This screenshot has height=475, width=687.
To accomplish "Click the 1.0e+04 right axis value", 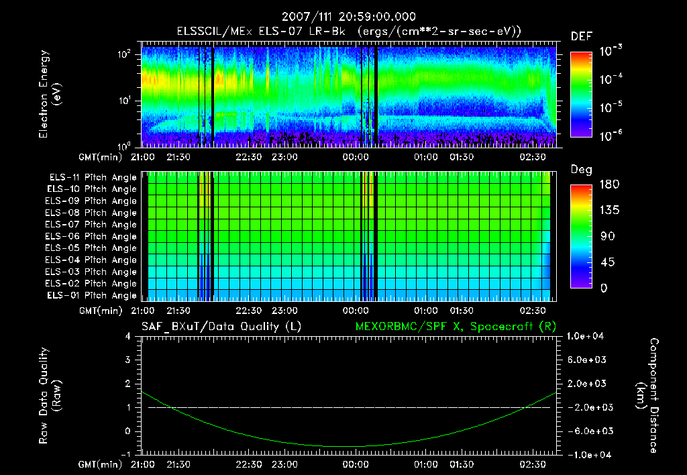I will pos(585,336).
